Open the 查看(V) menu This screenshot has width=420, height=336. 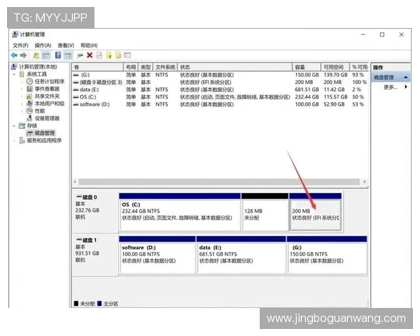pos(66,45)
